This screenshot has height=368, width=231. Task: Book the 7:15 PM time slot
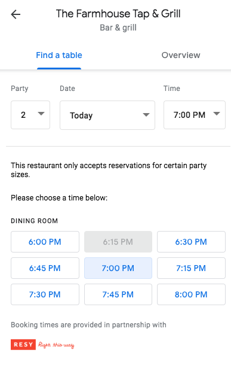pyautogui.click(x=191, y=268)
